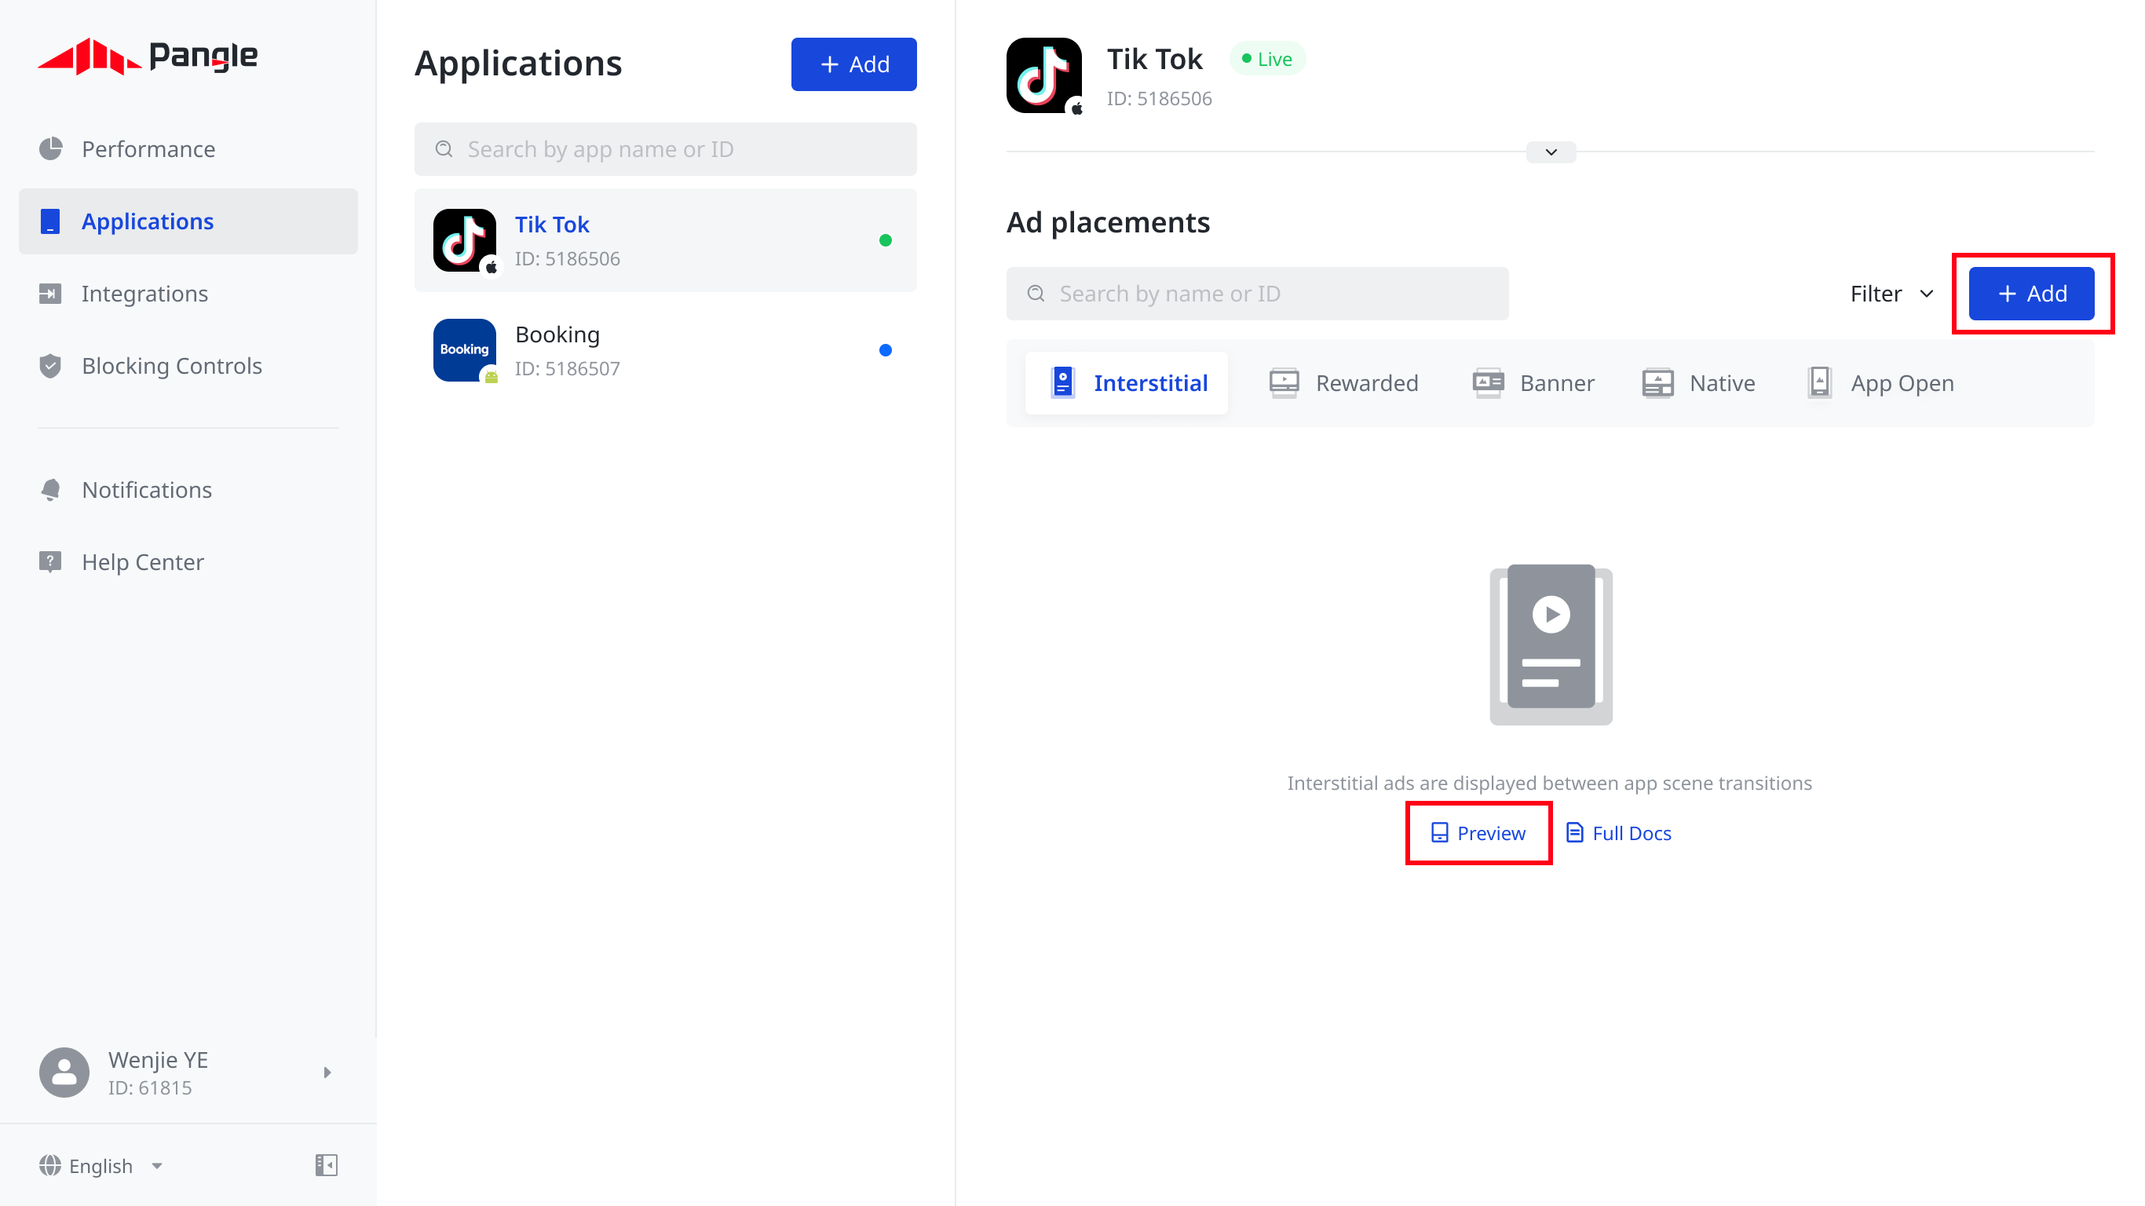Click the globe language icon
Image resolution: width=2145 pixels, height=1206 pixels.
point(50,1166)
